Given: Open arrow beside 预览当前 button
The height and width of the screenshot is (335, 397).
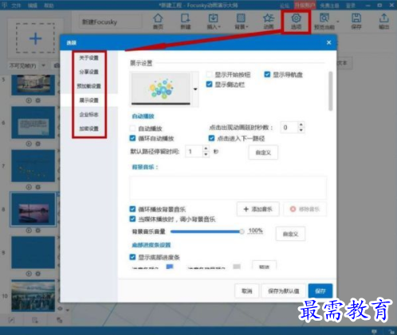Looking at the screenshot, I should pos(338,21).
